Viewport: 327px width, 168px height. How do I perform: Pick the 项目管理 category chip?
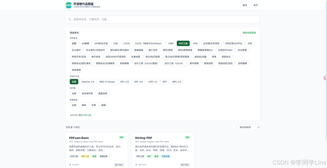76,70
